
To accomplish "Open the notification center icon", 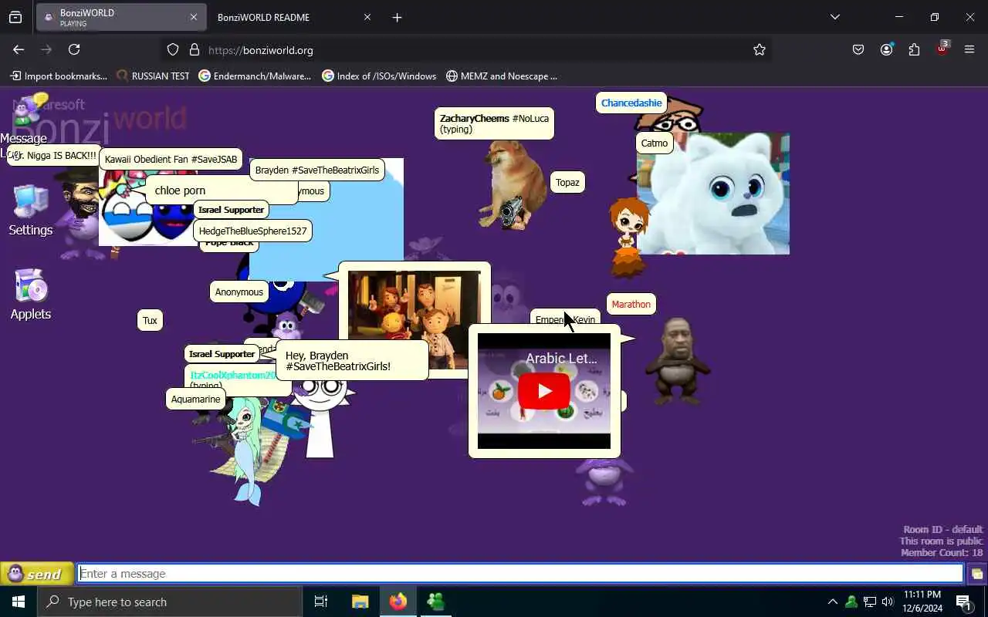I will 964,602.
